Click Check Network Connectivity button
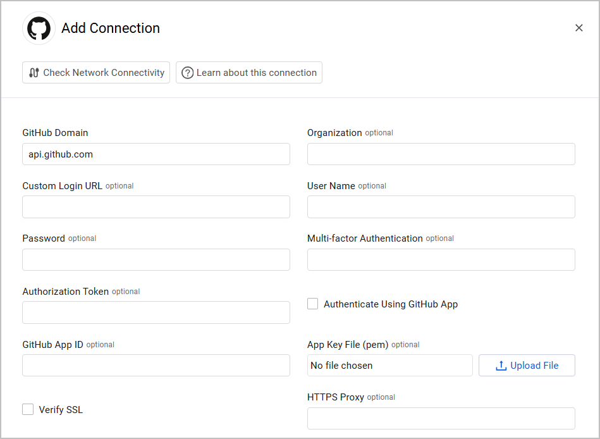 [96, 72]
